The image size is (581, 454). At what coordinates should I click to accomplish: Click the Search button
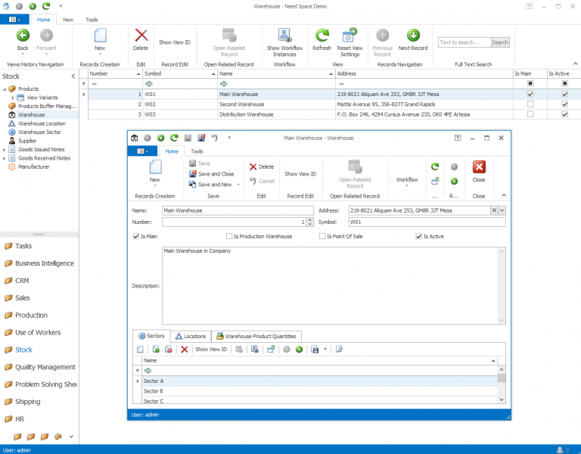click(x=500, y=42)
